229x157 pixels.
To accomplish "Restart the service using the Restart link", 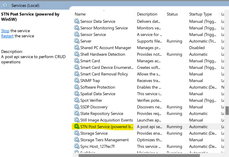I will (7, 36).
